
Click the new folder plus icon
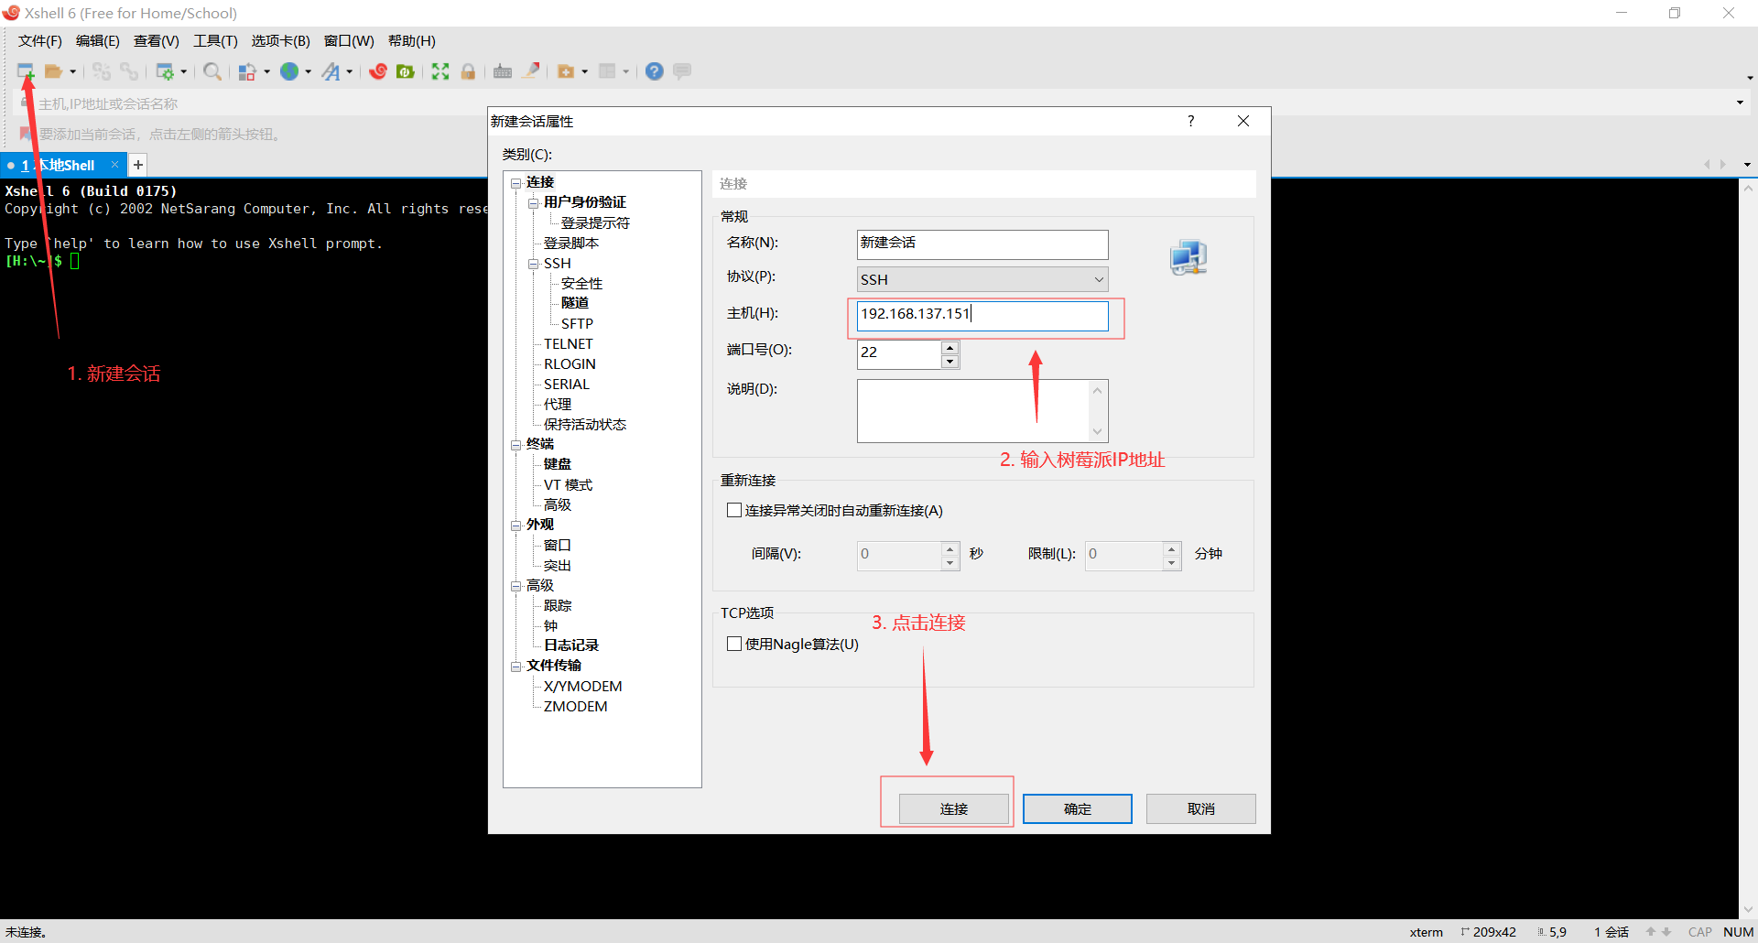[x=566, y=71]
